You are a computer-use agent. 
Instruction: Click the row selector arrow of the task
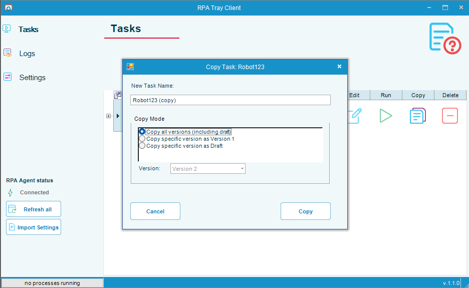pos(118,116)
